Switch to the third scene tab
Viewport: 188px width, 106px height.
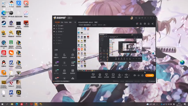coord(66,22)
